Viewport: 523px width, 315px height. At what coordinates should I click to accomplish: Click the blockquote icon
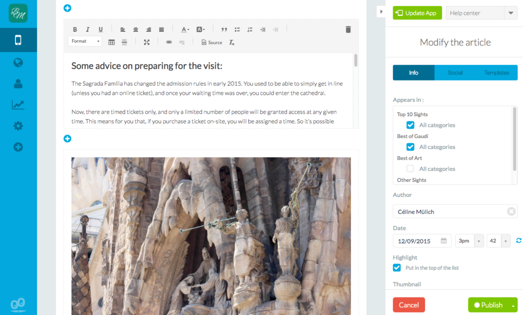tap(224, 29)
